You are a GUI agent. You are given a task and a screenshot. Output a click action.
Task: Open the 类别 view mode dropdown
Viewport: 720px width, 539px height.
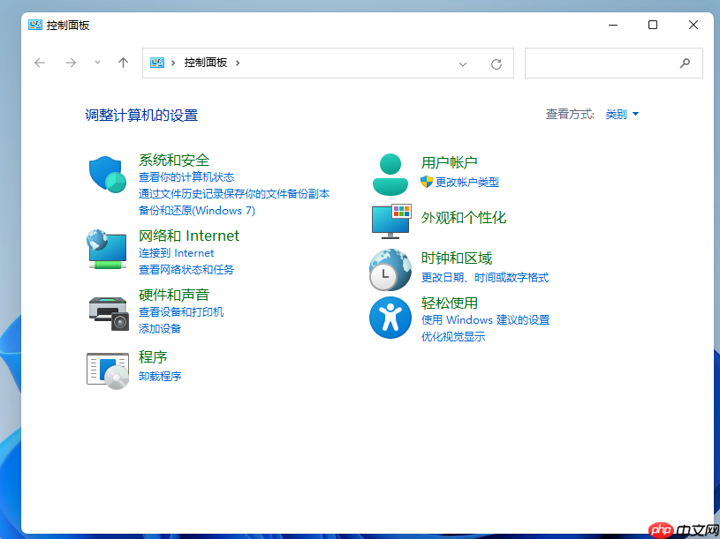point(622,114)
